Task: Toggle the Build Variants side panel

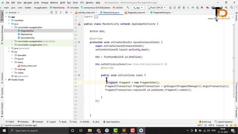Action: (2, 109)
